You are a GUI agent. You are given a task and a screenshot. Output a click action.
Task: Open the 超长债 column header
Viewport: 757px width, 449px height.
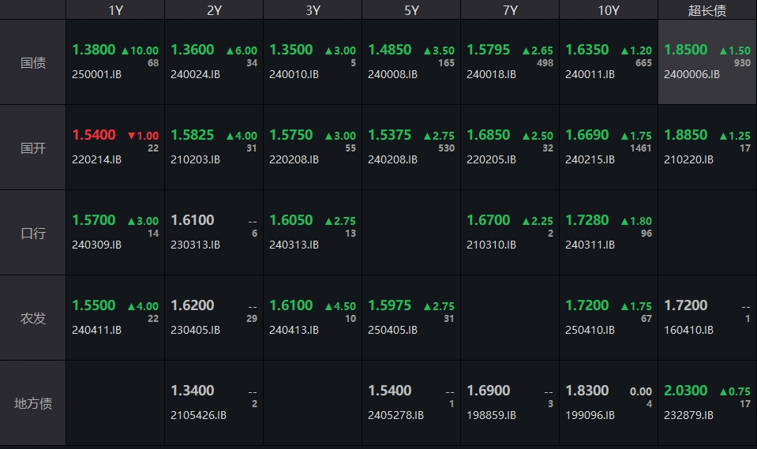point(707,10)
